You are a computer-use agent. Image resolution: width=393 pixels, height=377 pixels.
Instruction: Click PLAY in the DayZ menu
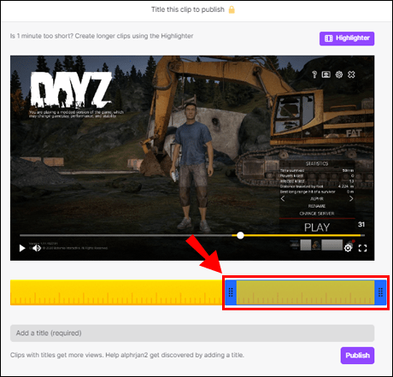click(x=317, y=227)
